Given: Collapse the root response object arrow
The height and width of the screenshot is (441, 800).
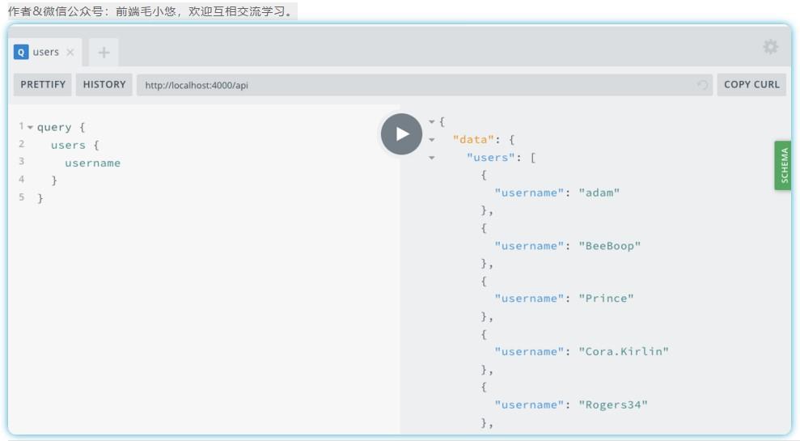Looking at the screenshot, I should [432, 121].
